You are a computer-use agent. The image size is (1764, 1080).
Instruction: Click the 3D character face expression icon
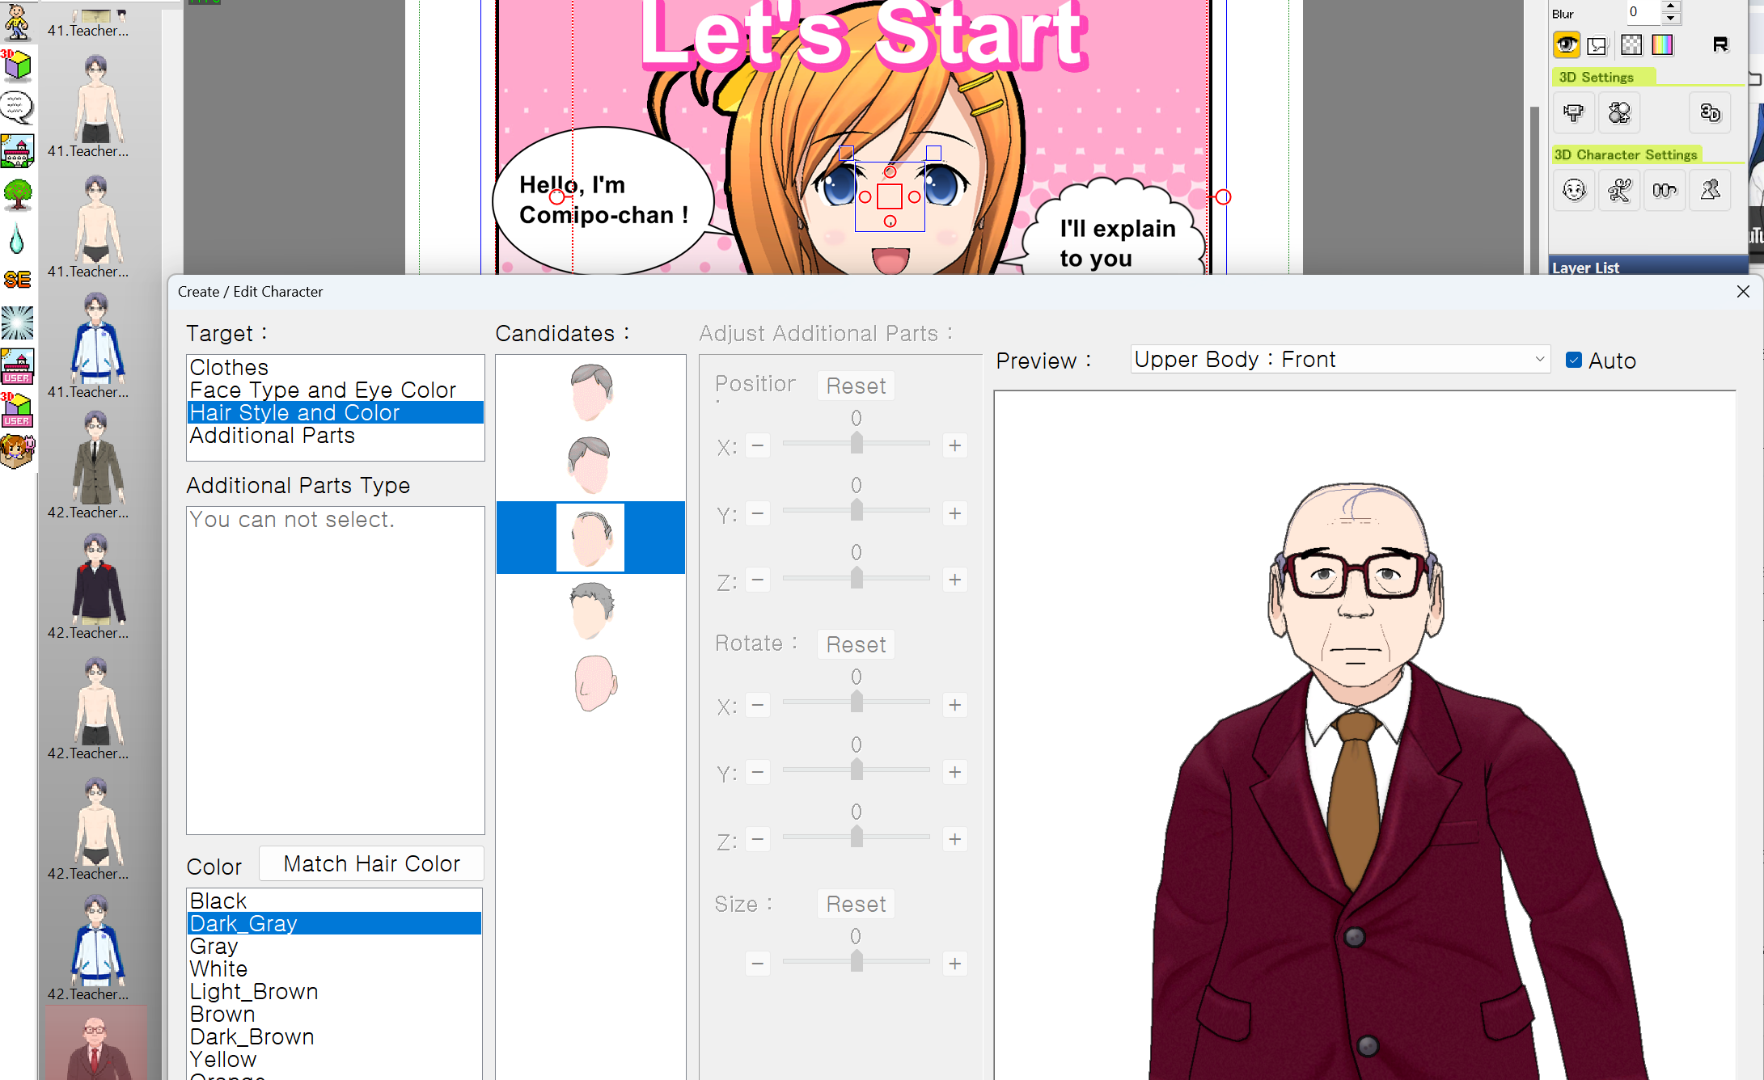pos(1574,191)
